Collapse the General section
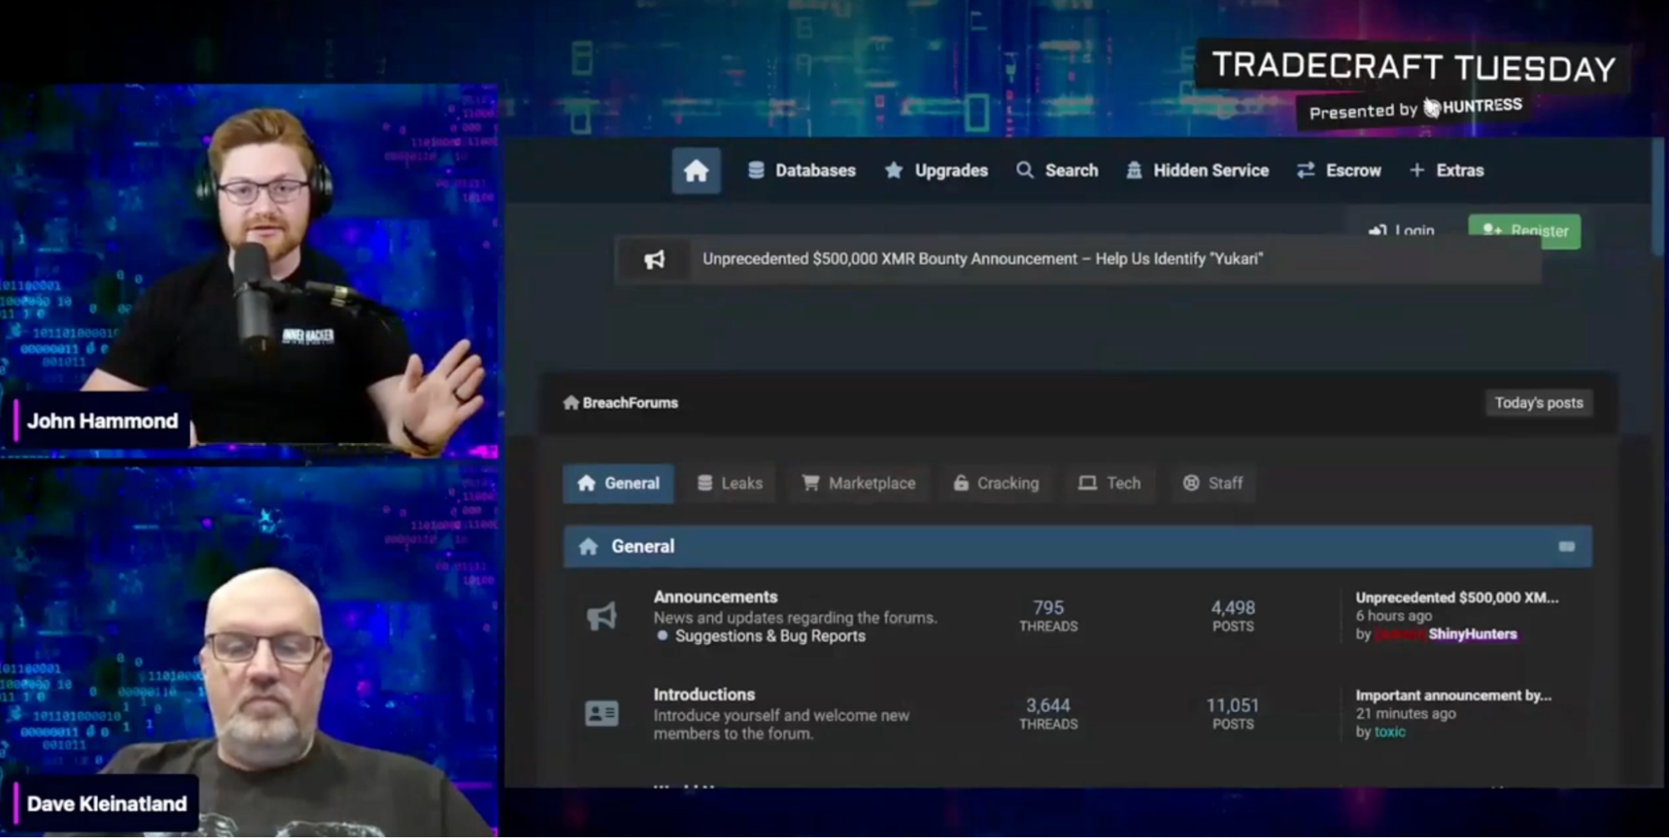Screen dimensions: 1669x838 click(1566, 547)
